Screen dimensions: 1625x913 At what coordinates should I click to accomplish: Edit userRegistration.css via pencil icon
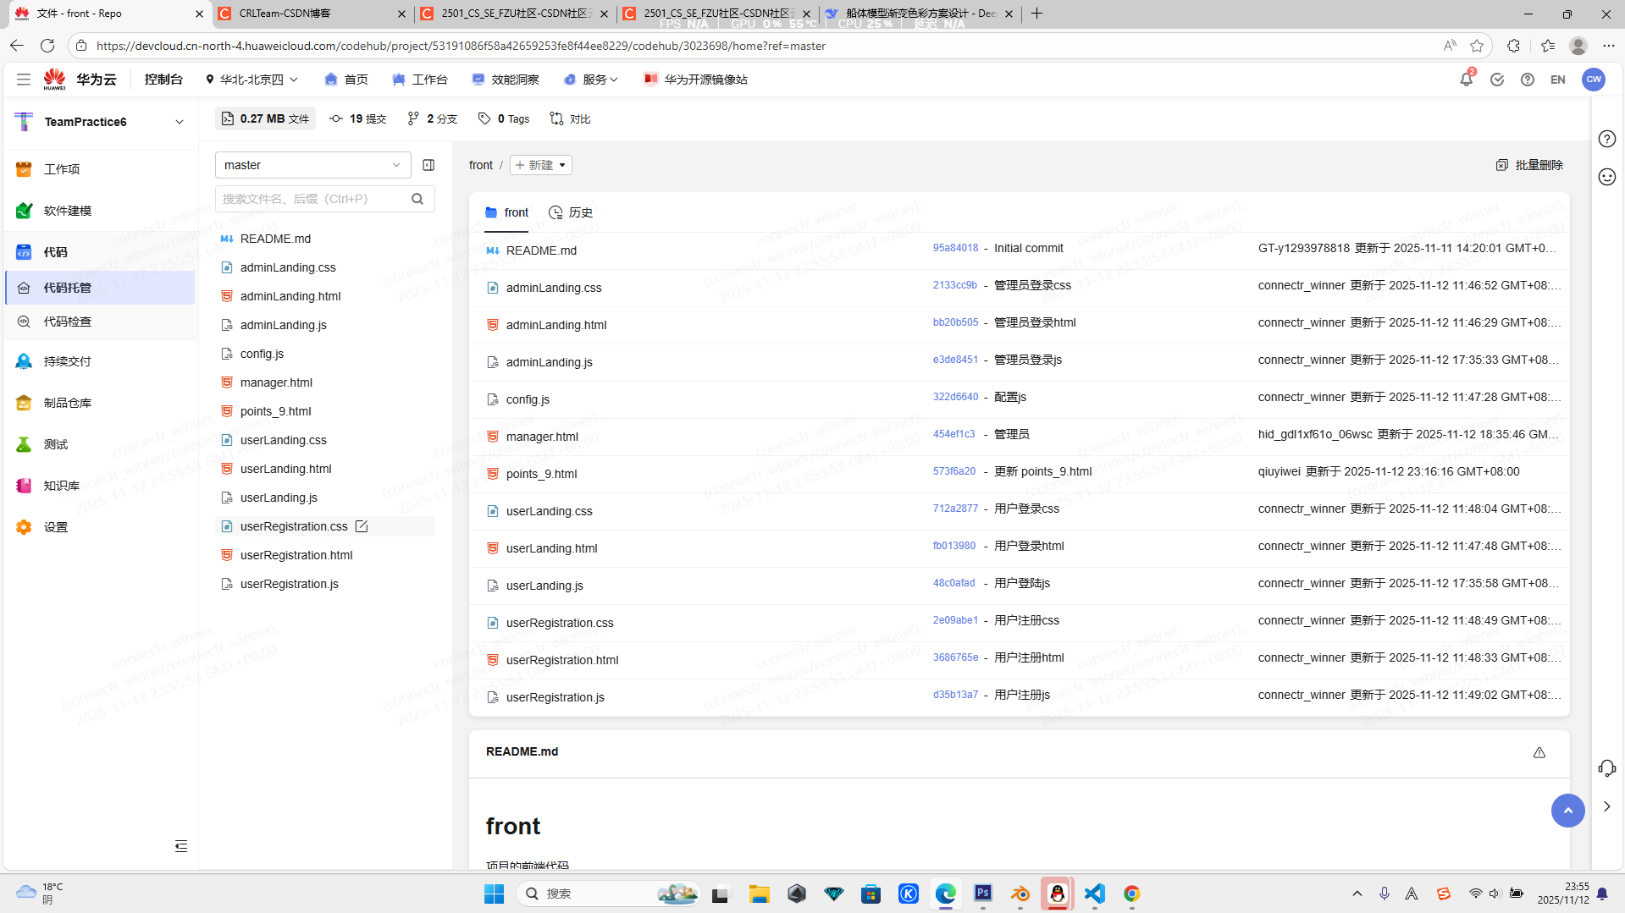[x=362, y=526]
